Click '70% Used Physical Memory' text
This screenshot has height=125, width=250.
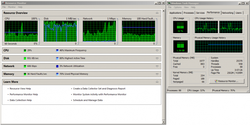[x=74, y=74]
